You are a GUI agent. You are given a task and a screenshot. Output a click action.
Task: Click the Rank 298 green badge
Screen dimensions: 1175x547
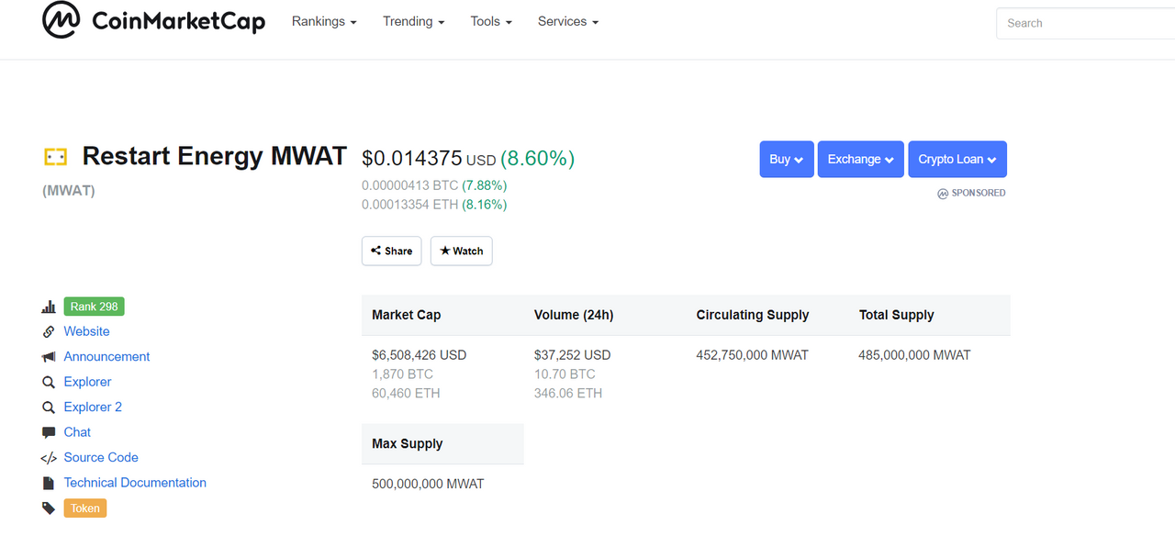(x=95, y=307)
